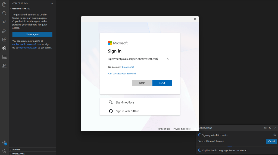Viewport: 278px width, 155px height.
Task: Open the Extensions view icon
Action: pos(4,40)
